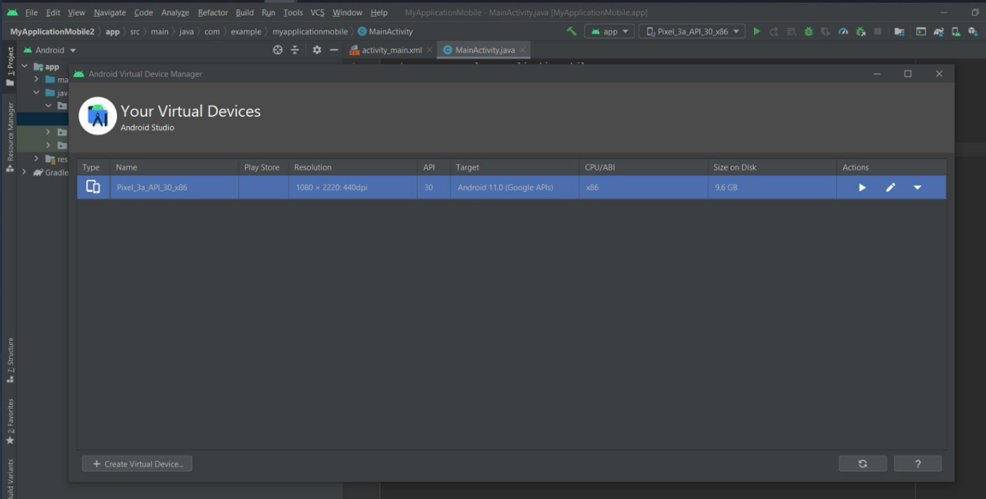
Task: Open the Navigate menu
Action: [110, 13]
